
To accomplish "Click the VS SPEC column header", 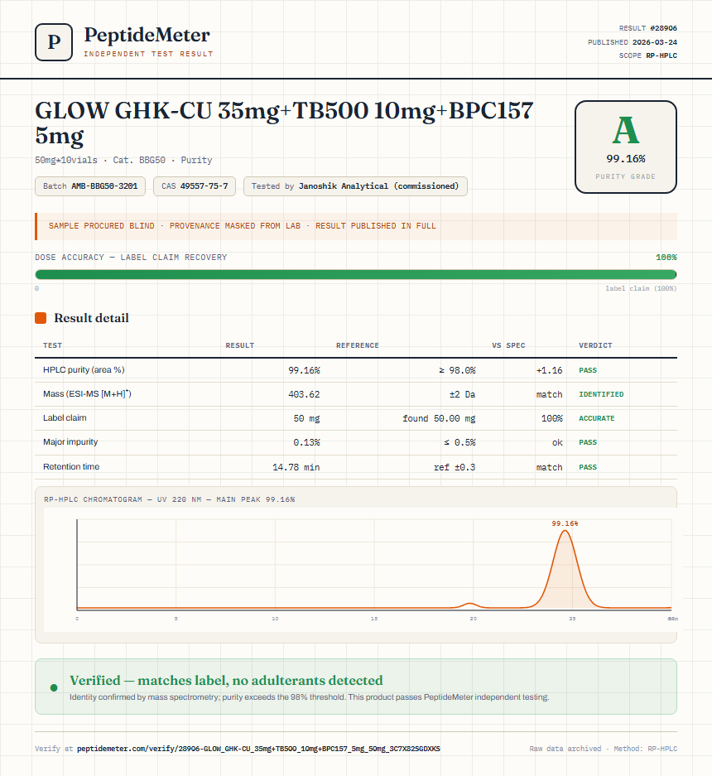I will click(x=508, y=345).
